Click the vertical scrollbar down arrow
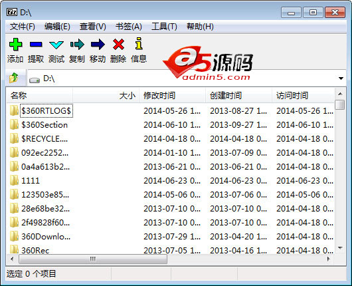This screenshot has width=352, height=286. tap(340, 248)
